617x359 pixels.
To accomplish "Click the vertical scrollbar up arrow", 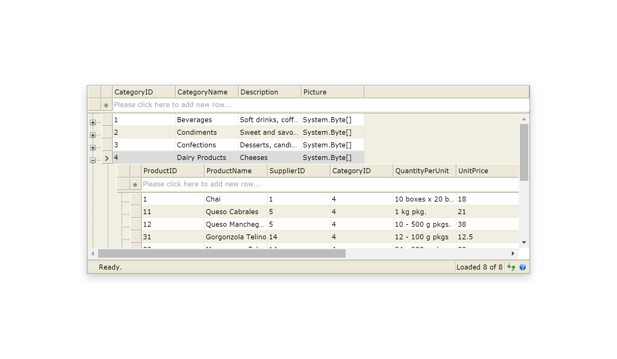I will point(524,119).
